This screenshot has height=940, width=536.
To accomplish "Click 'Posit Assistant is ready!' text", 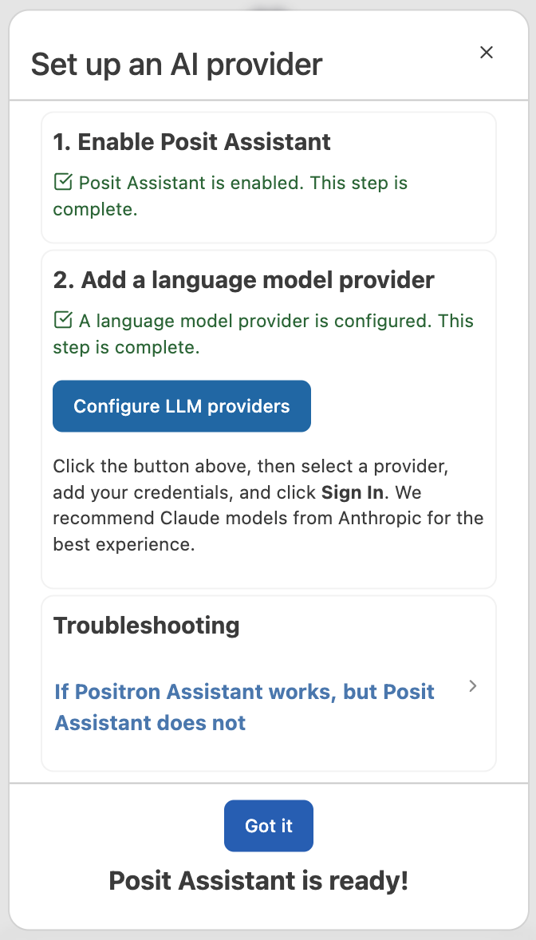I will [x=258, y=881].
